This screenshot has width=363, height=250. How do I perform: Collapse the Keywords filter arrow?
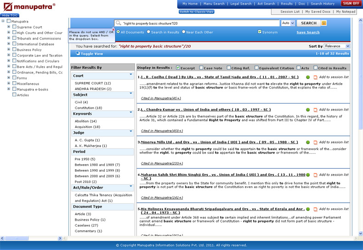tap(131, 112)
